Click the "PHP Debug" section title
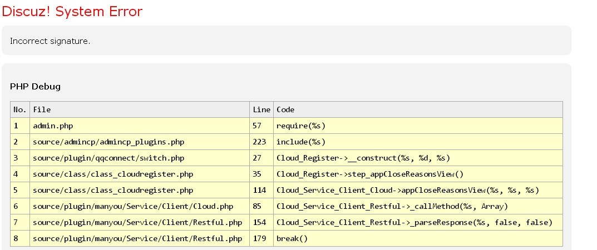 (35, 87)
